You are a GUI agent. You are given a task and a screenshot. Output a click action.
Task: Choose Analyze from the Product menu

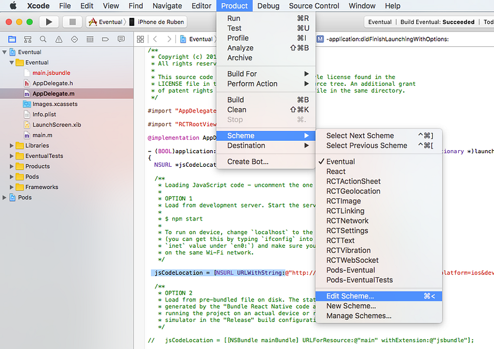coord(266,48)
